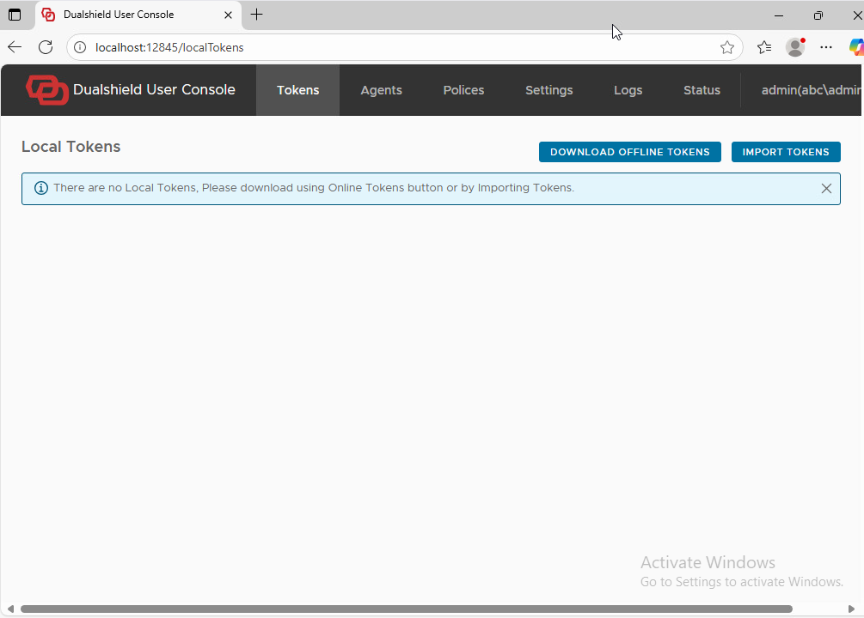864x618 pixels.
Task: Open a new browser tab
Action: [256, 15]
